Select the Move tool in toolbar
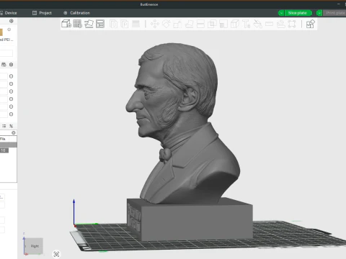Image resolution: width=346 pixels, height=259 pixels. pos(155,24)
